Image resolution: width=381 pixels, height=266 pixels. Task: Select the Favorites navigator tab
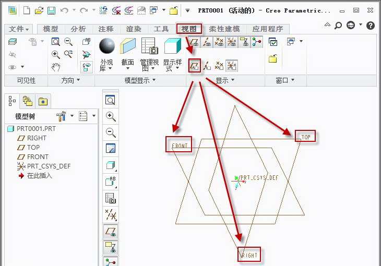click(43, 101)
